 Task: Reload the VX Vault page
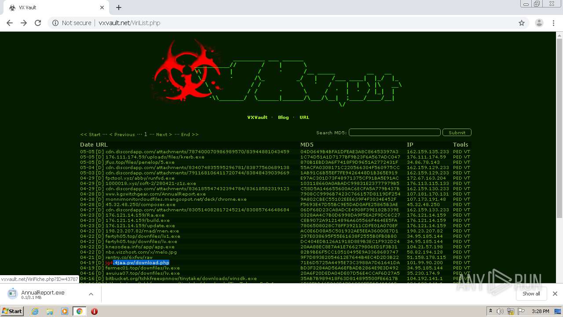[38, 23]
